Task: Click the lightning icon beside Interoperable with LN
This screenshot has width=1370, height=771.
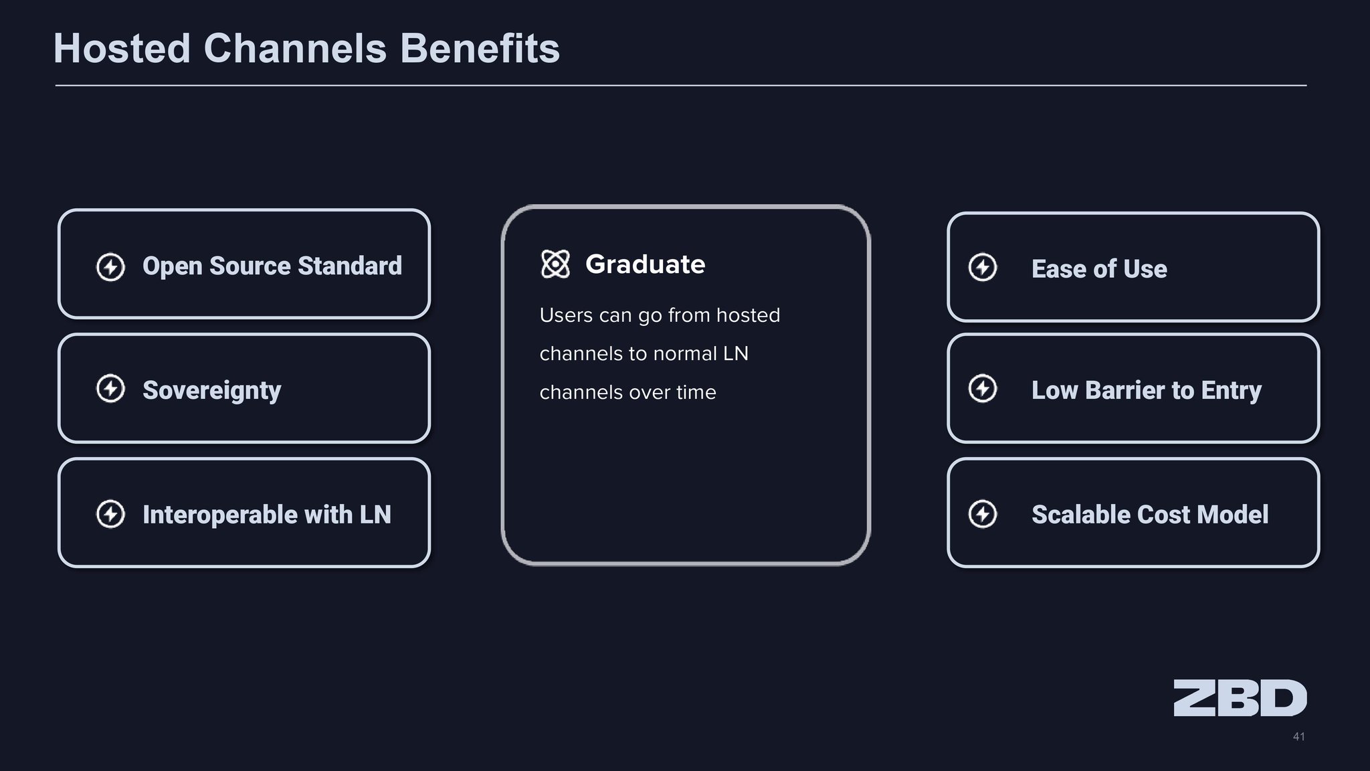Action: click(x=110, y=514)
